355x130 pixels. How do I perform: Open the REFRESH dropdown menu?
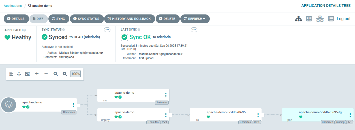coord(195,19)
